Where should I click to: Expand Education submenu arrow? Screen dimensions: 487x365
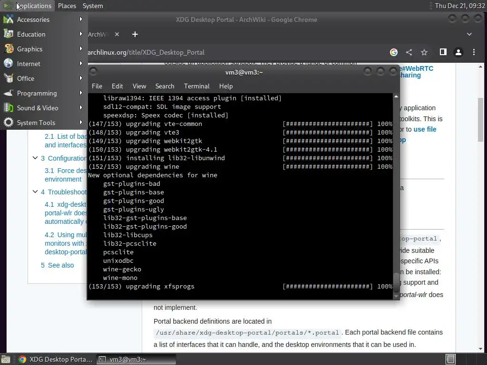point(81,34)
